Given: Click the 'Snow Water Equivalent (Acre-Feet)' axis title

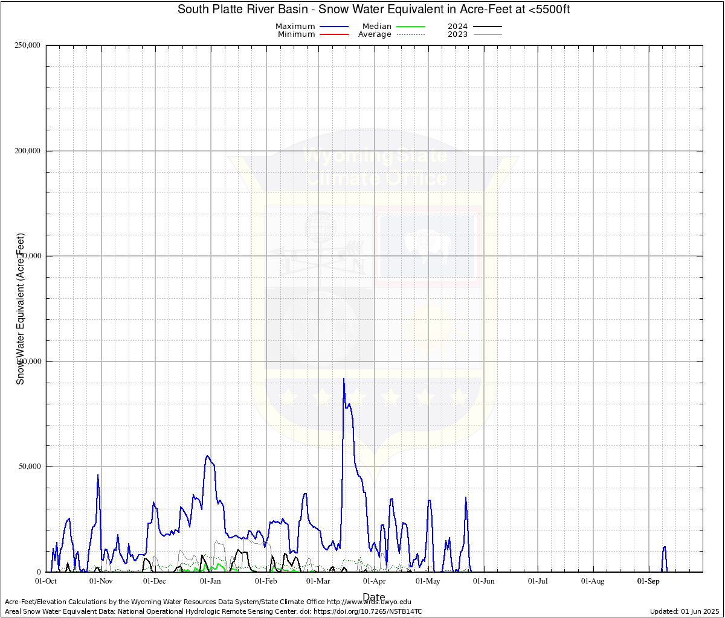Looking at the screenshot, I should (21, 309).
